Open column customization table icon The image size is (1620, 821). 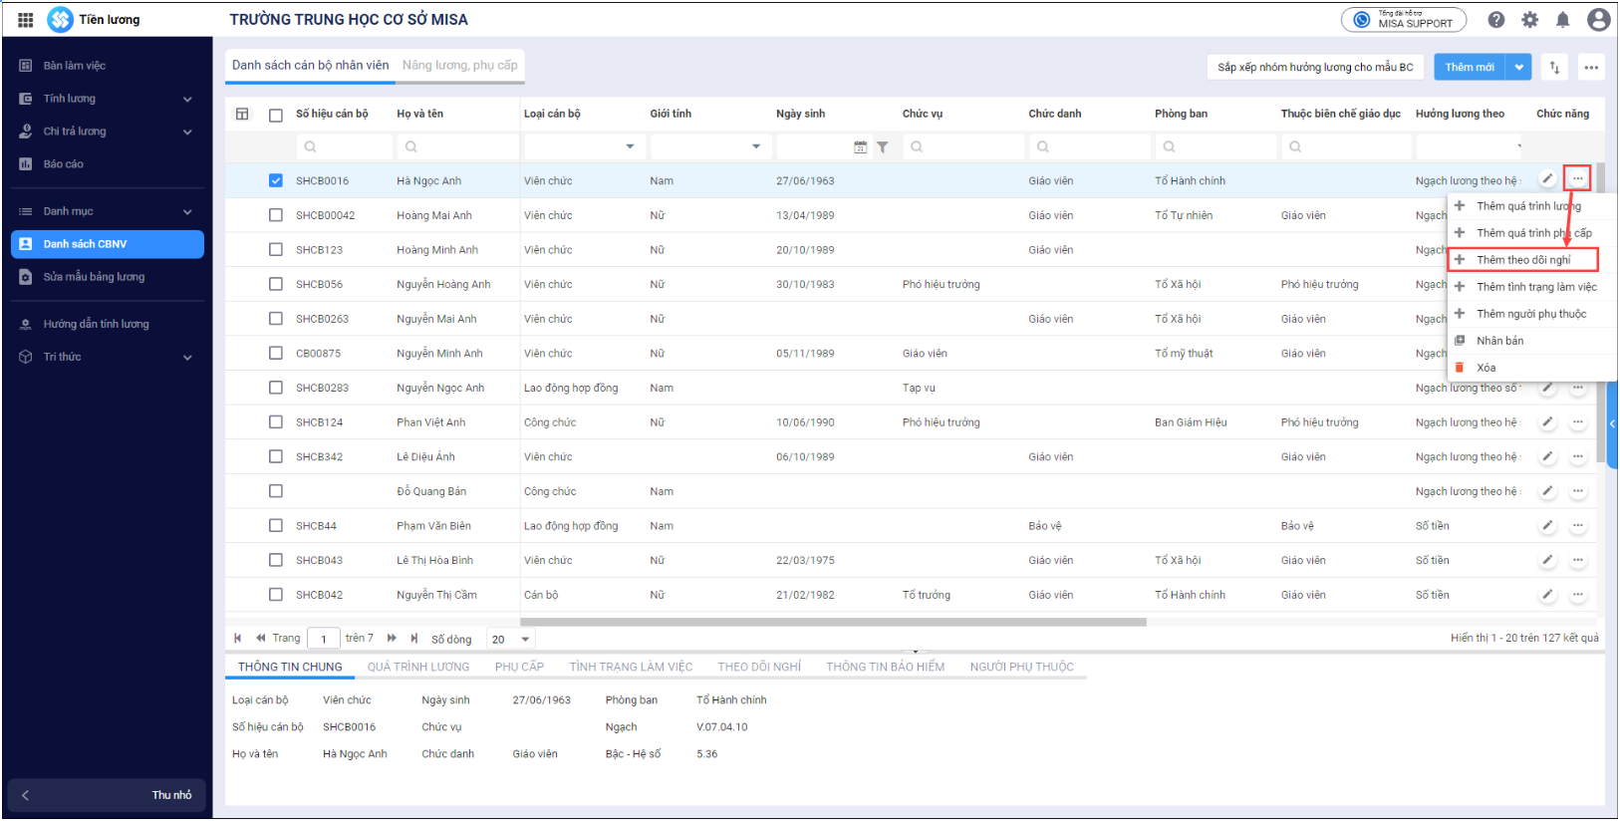point(242,114)
